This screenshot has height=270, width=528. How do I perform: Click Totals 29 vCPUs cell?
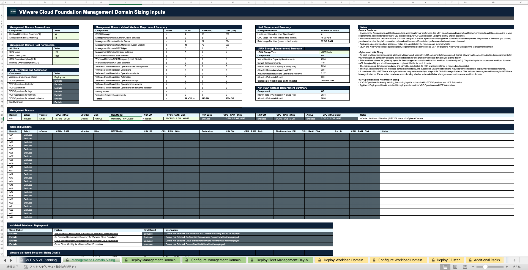pyautogui.click(x=191, y=98)
